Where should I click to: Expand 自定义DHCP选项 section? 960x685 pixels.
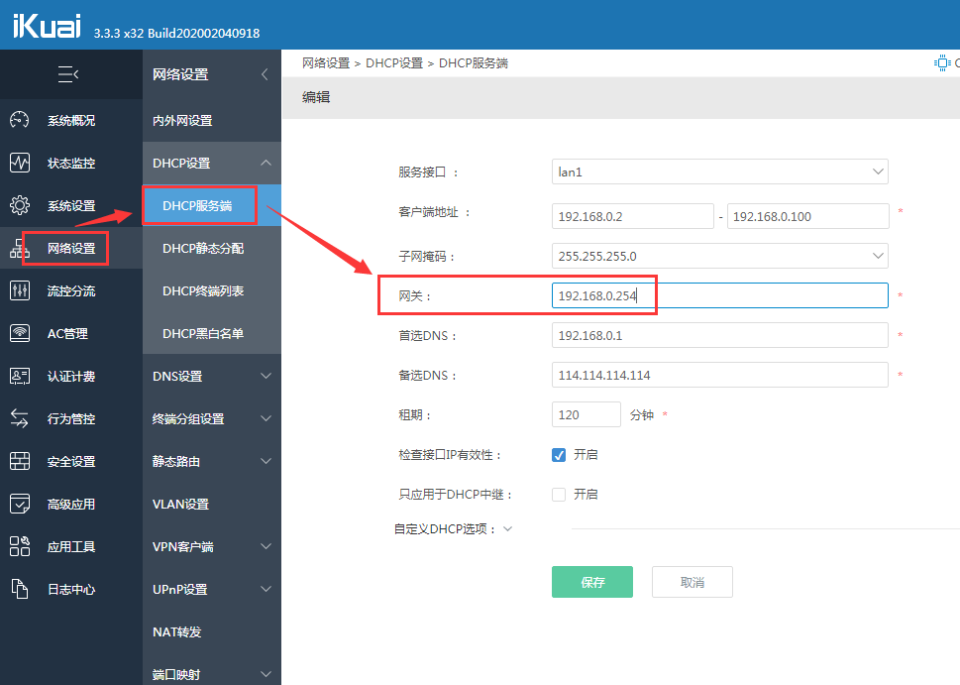point(507,528)
